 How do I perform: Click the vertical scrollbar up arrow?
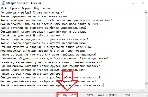pyautogui.click(x=146, y=12)
